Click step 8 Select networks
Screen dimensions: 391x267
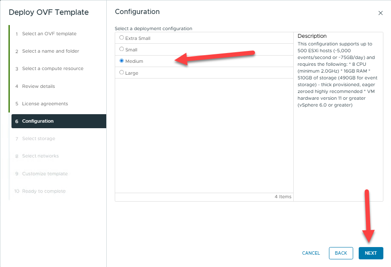[x=40, y=156]
